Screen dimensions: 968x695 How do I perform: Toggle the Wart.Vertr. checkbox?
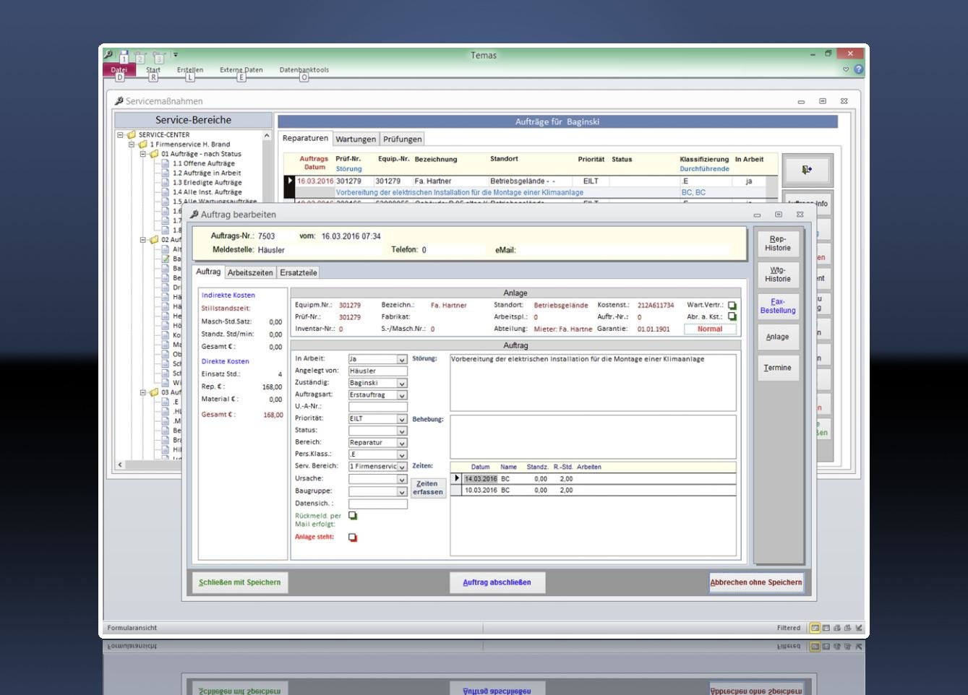click(x=732, y=306)
